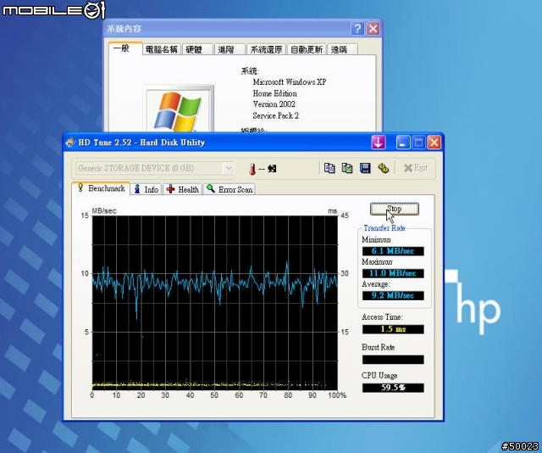This screenshot has width=542, height=453.
Task: Select the 一般 tab in System Properties
Action: (x=125, y=48)
